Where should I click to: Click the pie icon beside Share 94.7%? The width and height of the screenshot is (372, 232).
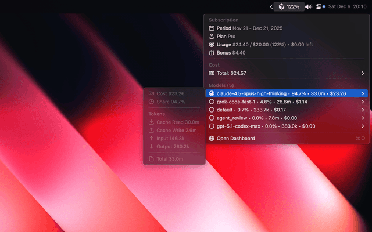click(x=152, y=101)
